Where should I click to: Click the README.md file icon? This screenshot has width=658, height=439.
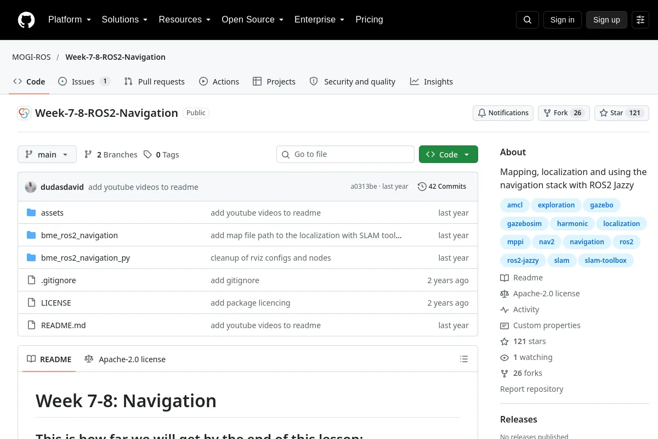tap(31, 325)
